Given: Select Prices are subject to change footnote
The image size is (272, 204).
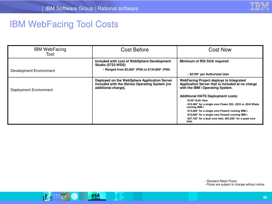Looking at the screenshot, I should (234, 184).
